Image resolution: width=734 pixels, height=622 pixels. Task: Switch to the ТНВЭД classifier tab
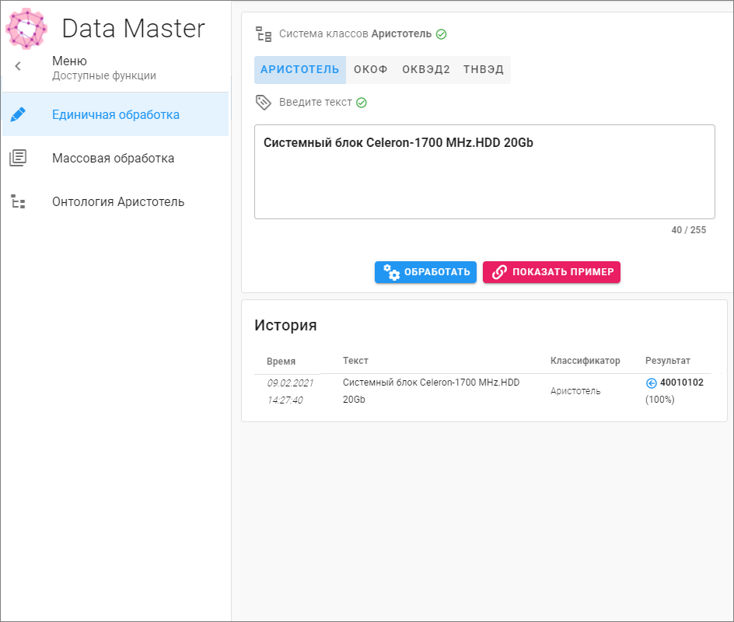pyautogui.click(x=484, y=69)
